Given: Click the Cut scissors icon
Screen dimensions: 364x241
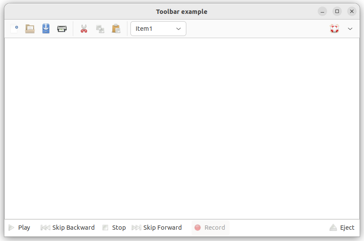Looking at the screenshot, I should [84, 29].
